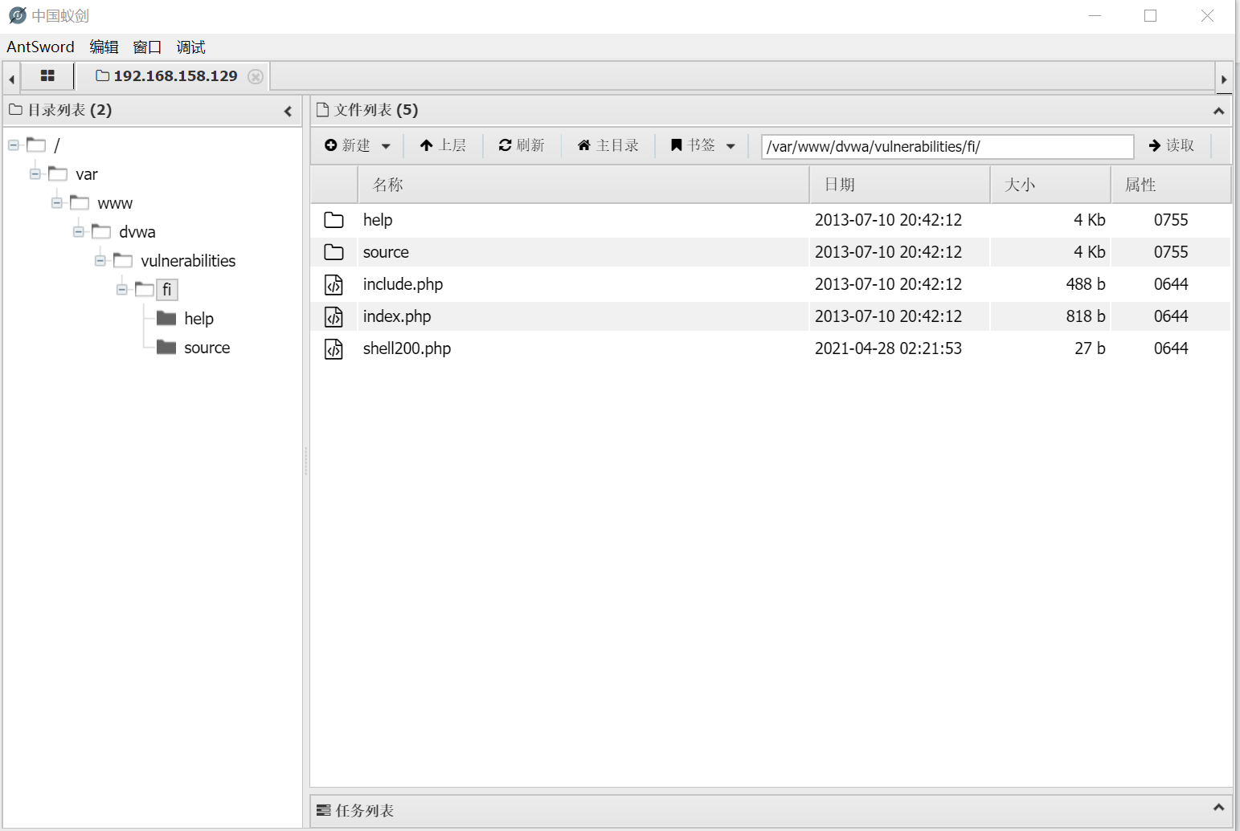Close the 192.168.158.129 tab
Image resolution: width=1240 pixels, height=831 pixels.
pos(256,76)
